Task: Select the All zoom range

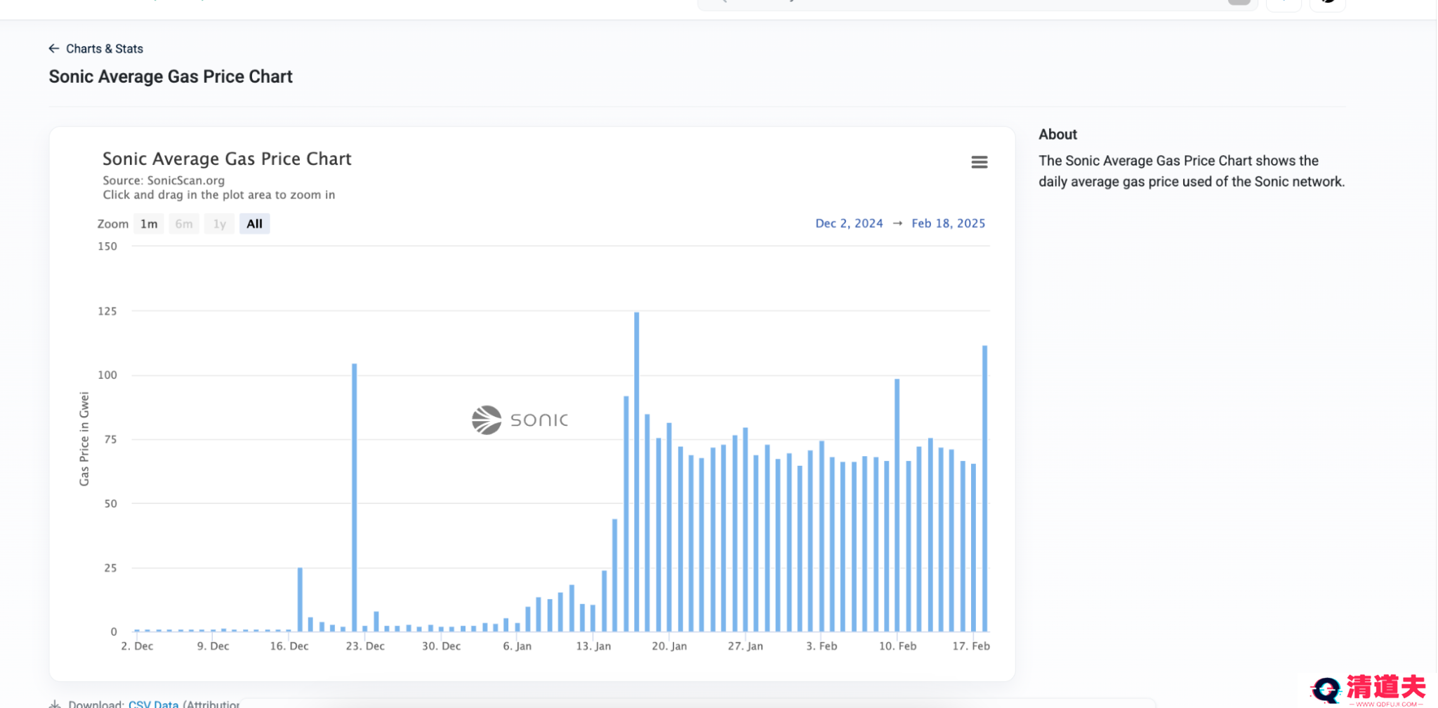Action: pos(254,224)
